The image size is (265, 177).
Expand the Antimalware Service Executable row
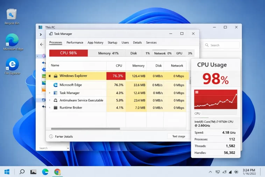pos(50,100)
